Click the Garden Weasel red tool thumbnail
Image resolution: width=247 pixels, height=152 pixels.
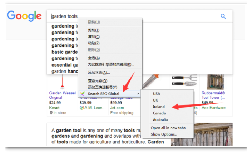(x=63, y=82)
